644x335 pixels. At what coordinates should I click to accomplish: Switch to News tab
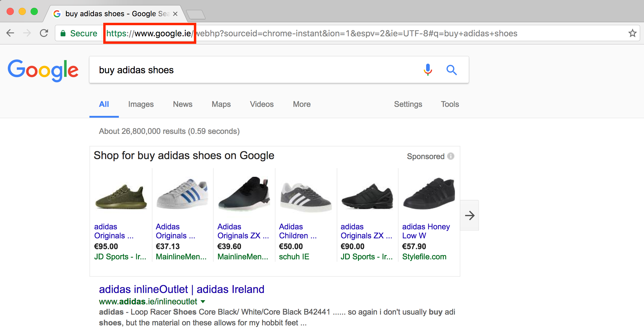[x=182, y=104]
